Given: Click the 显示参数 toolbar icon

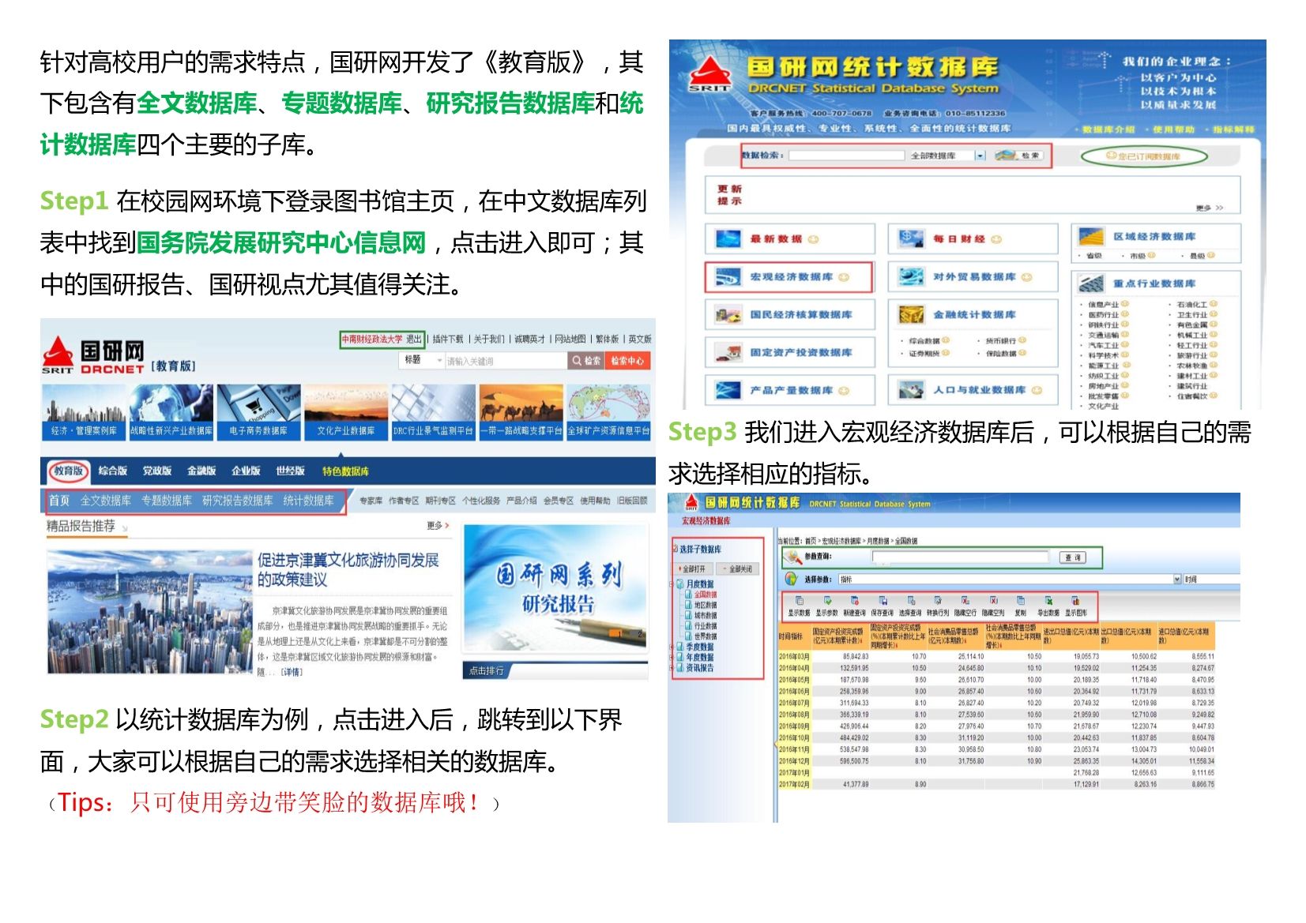Looking at the screenshot, I should (x=827, y=601).
